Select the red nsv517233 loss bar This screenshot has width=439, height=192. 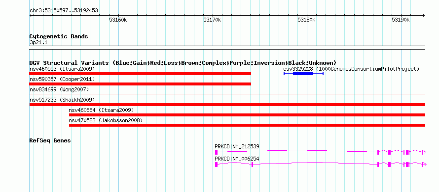(x=227, y=105)
